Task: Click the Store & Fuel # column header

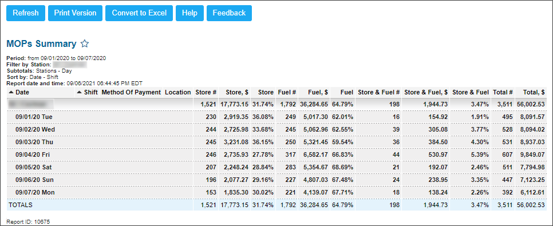Action: (x=379, y=92)
